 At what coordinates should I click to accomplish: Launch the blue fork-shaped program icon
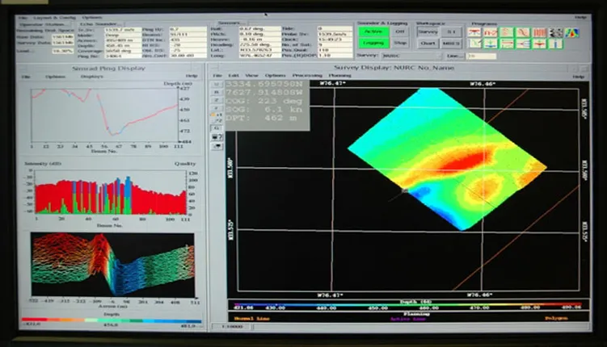[523, 44]
